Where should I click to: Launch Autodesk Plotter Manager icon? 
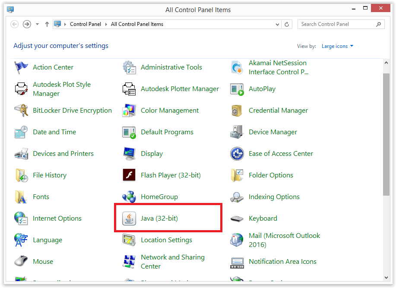(x=129, y=89)
